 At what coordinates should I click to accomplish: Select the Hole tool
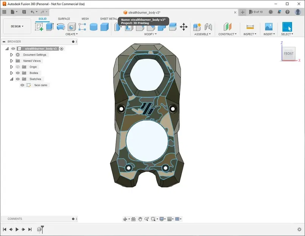click(72, 27)
